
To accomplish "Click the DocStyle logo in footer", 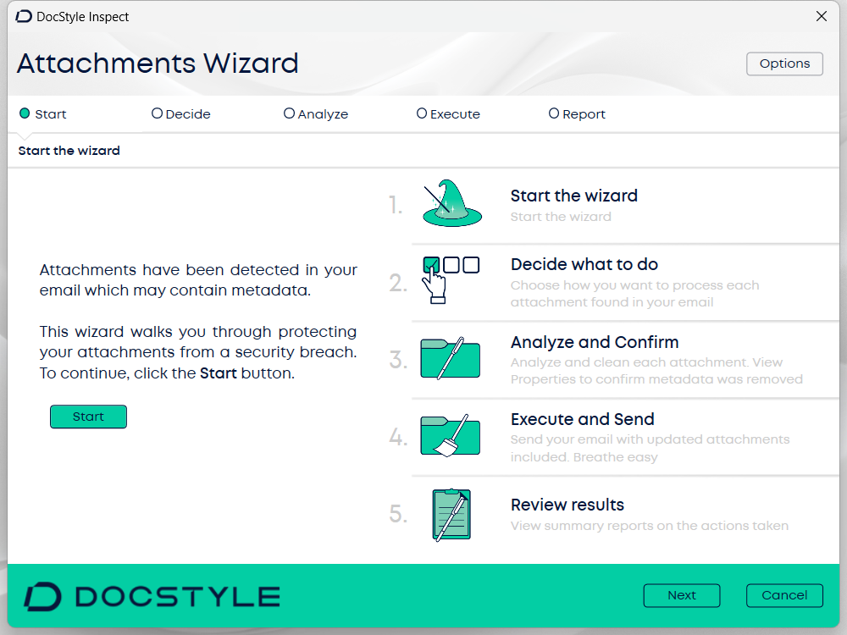I will (152, 597).
